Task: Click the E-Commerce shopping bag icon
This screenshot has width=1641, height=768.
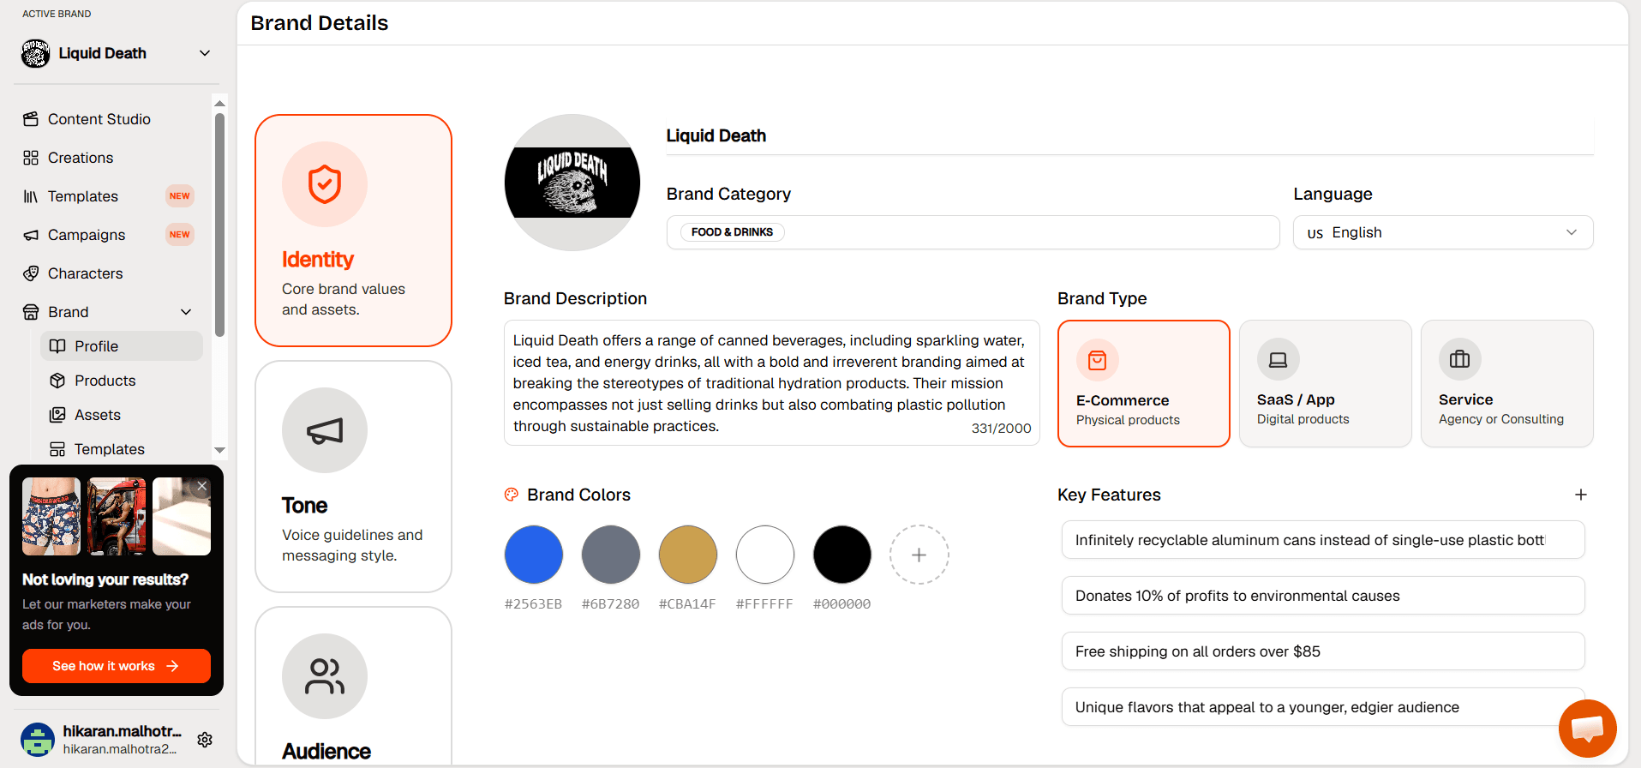Action: [x=1098, y=360]
